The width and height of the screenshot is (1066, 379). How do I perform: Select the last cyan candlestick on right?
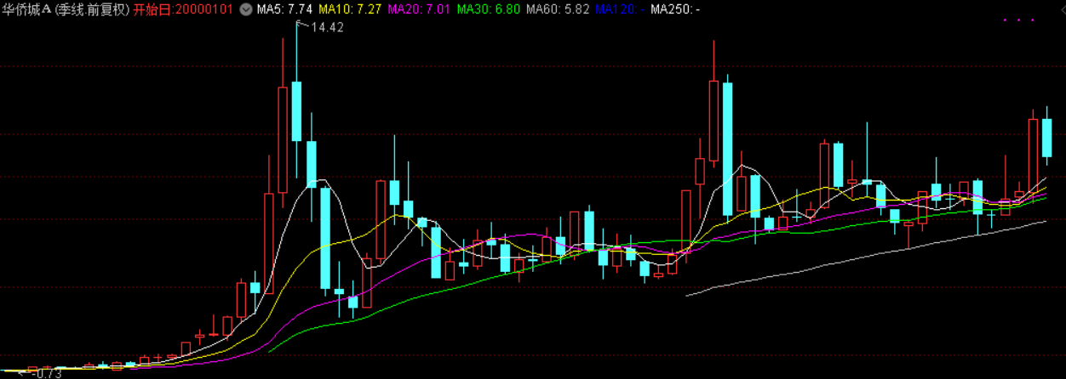pos(1047,138)
